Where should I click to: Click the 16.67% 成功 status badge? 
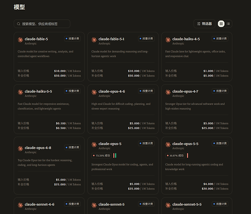point(175,155)
